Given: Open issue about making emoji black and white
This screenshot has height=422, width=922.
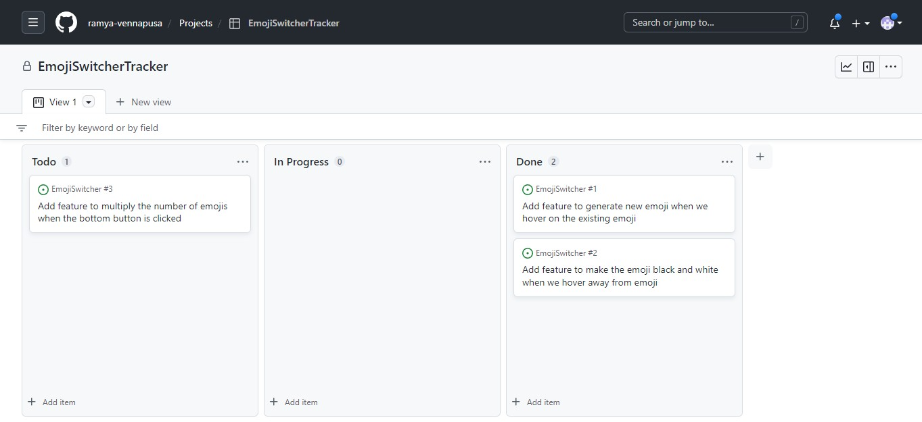Looking at the screenshot, I should [x=620, y=276].
